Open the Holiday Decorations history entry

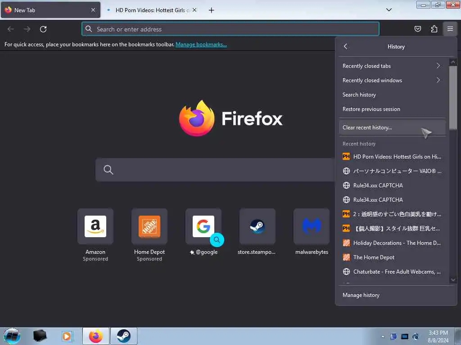[392, 243]
